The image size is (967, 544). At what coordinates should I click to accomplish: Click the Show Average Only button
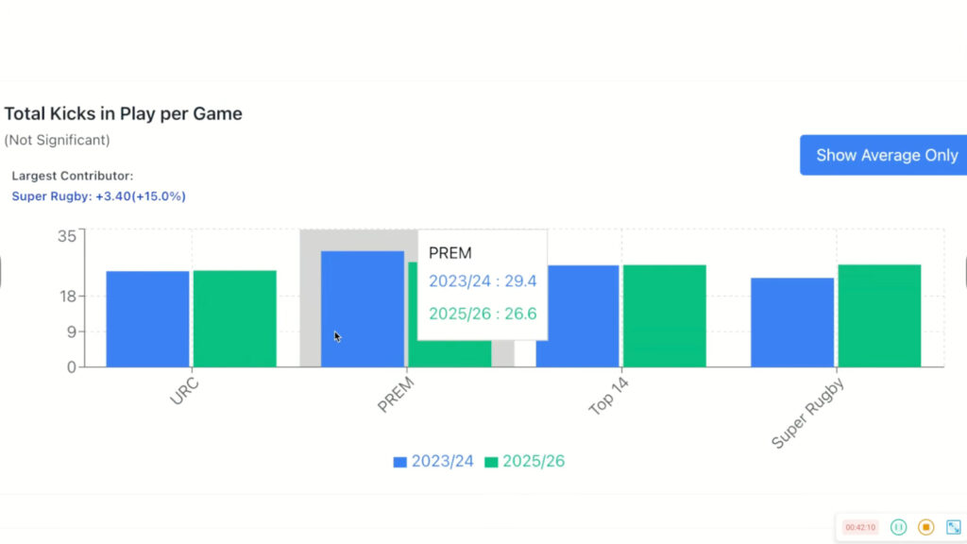click(x=885, y=155)
